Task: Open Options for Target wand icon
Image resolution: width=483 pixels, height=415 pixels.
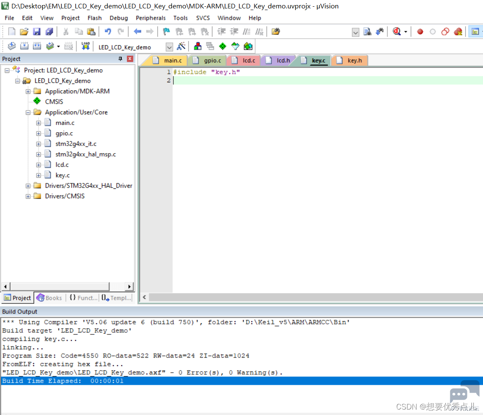Action: [x=181, y=46]
